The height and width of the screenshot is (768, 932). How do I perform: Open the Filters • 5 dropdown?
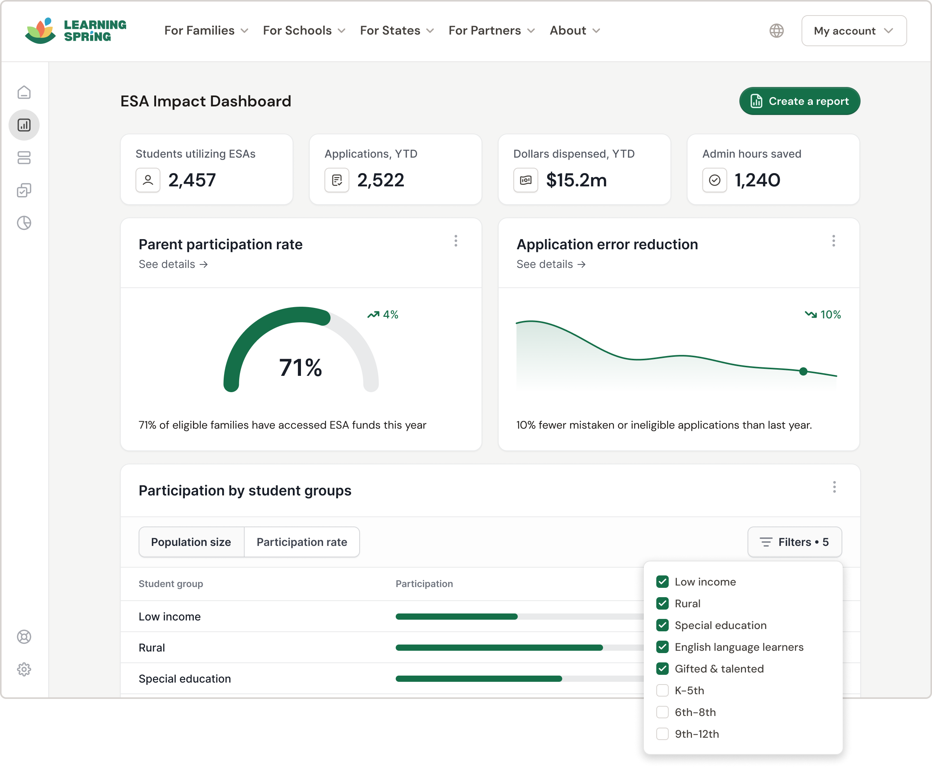795,542
